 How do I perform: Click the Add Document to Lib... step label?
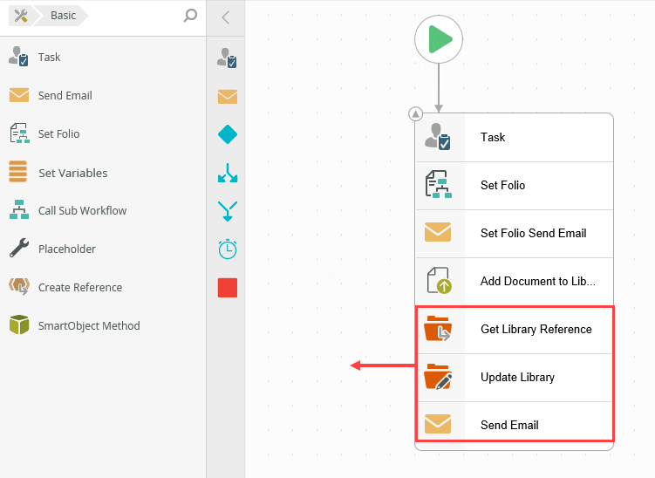coord(538,281)
